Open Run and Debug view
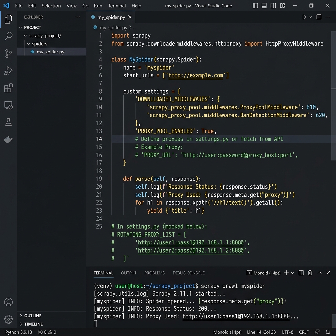 click(x=8, y=71)
